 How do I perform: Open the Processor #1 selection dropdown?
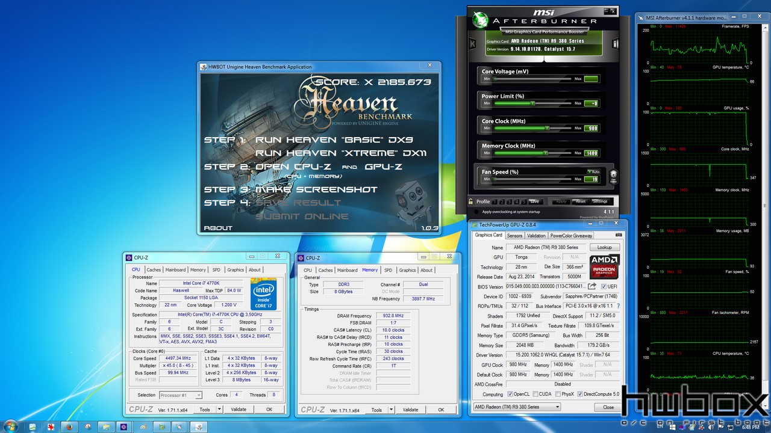coord(181,395)
